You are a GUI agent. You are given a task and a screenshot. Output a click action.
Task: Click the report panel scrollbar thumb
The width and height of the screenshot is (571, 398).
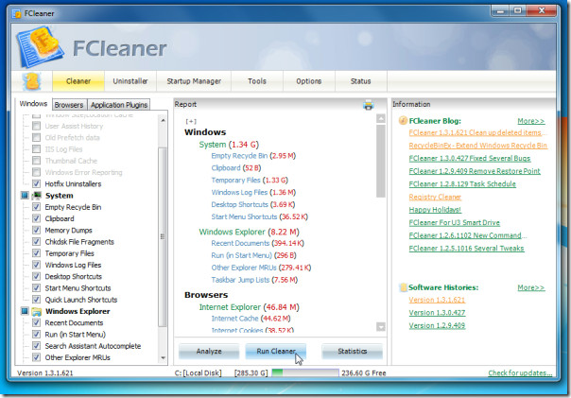click(381, 161)
